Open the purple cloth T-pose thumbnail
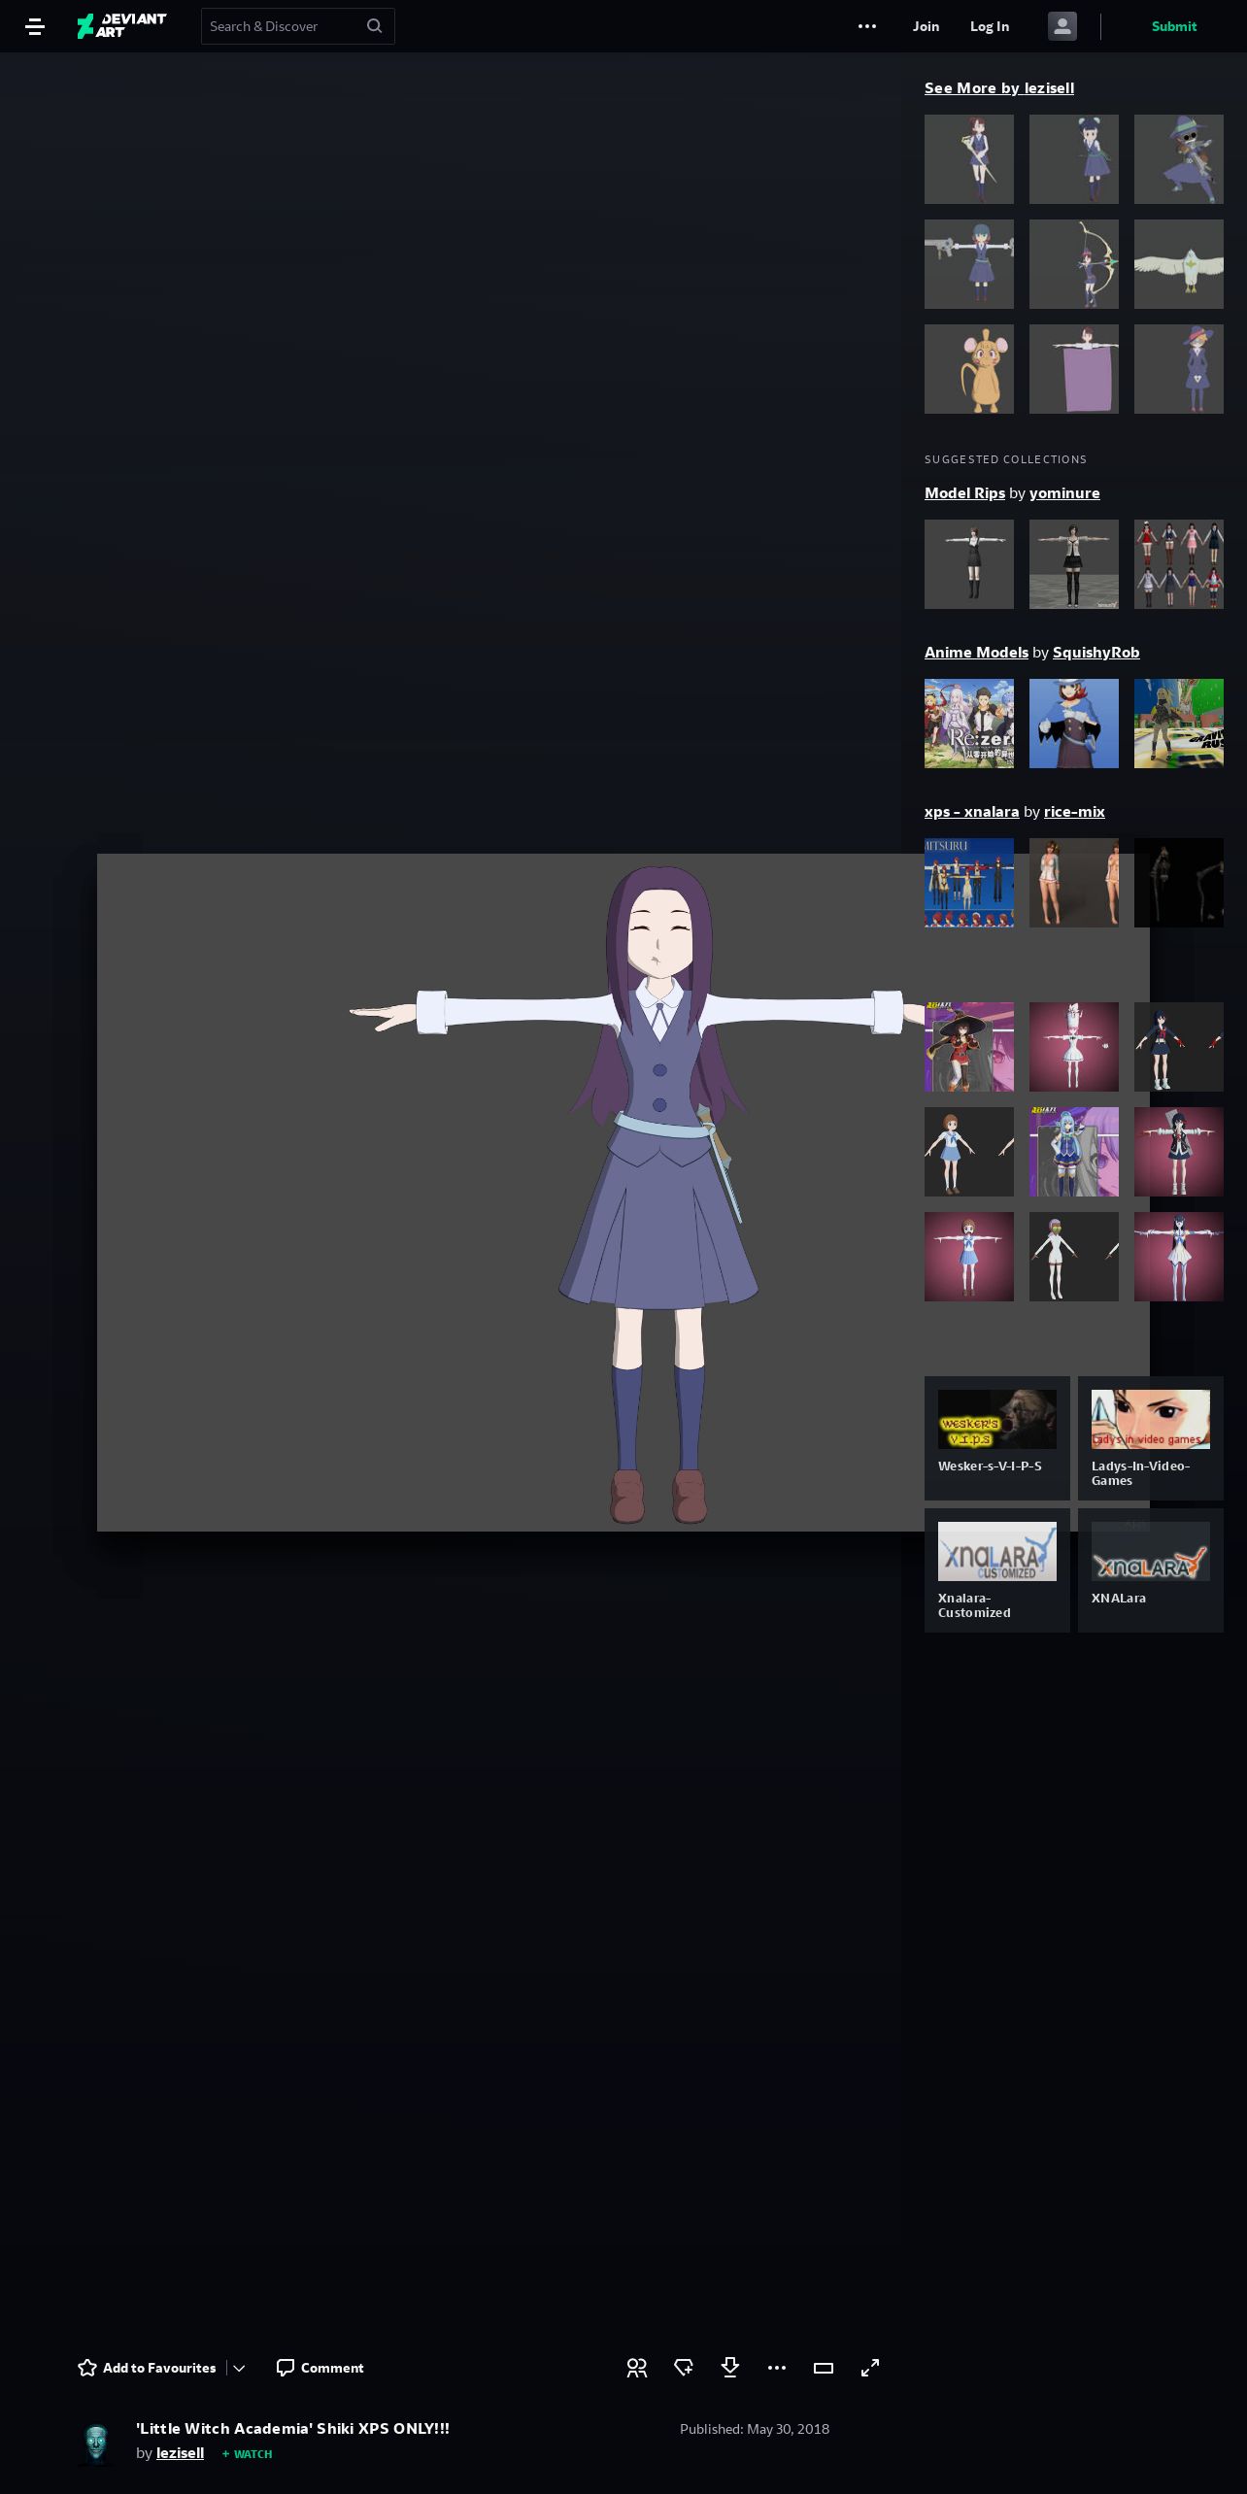Image resolution: width=1247 pixels, height=2494 pixels. click(1074, 369)
